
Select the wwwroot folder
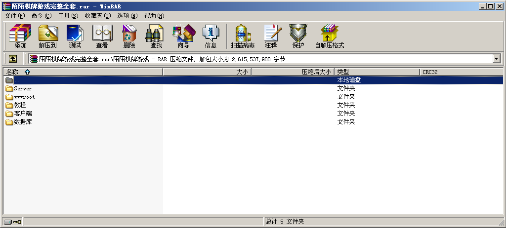pos(24,97)
